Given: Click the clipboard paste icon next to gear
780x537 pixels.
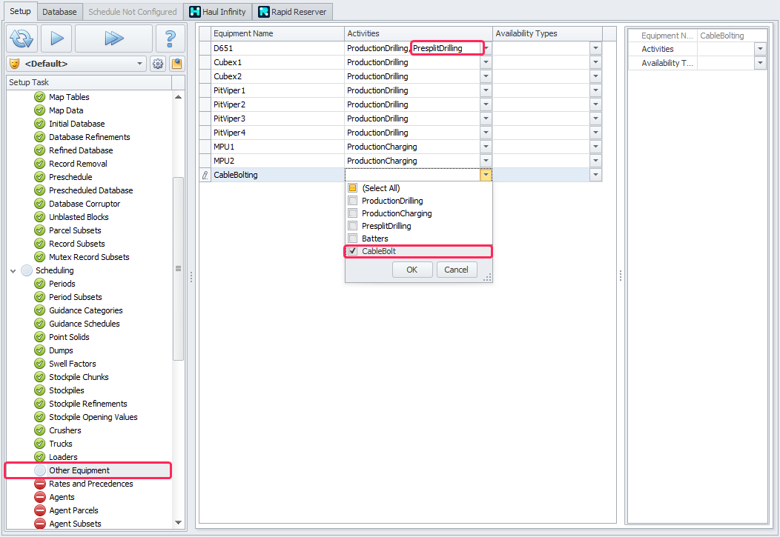Looking at the screenshot, I should click(176, 64).
